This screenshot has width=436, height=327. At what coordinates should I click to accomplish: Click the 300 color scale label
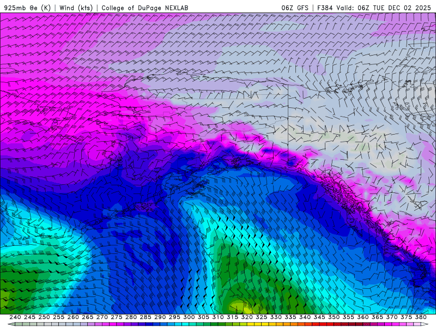coord(189,317)
